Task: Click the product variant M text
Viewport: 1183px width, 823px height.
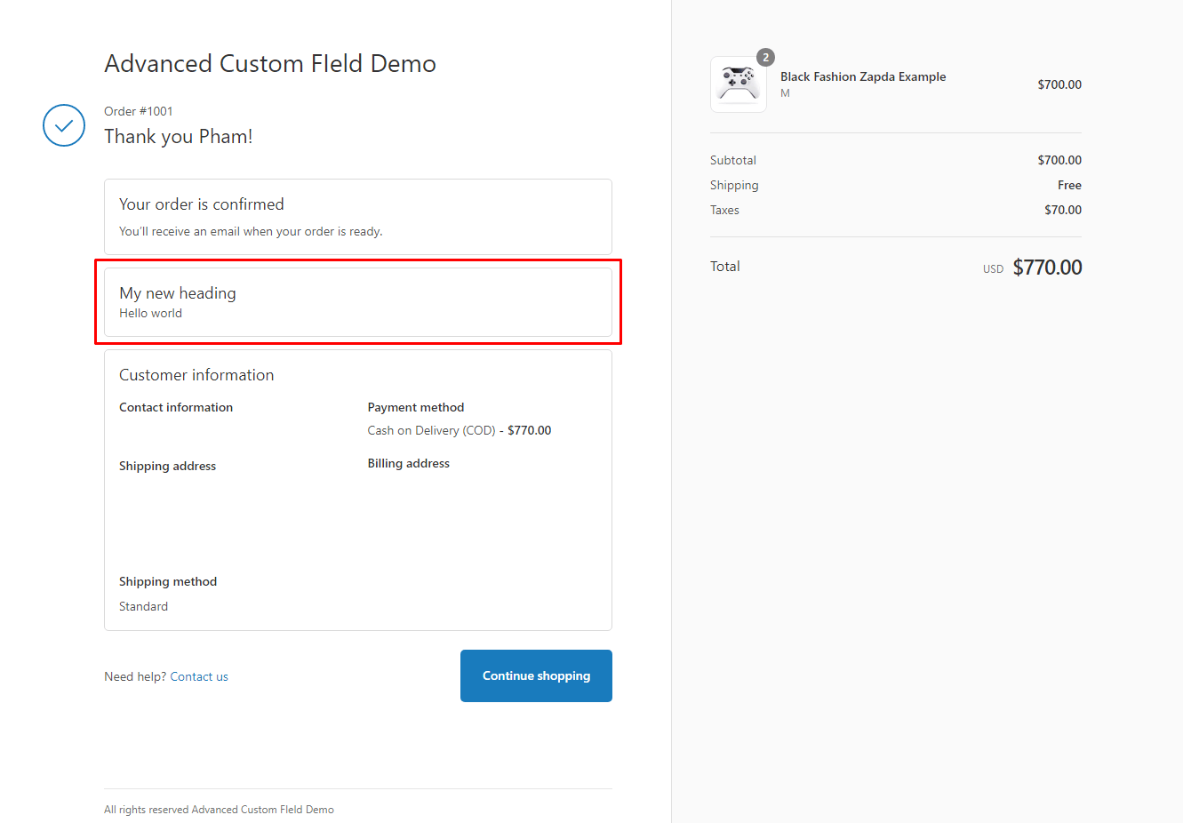Action: [x=785, y=93]
